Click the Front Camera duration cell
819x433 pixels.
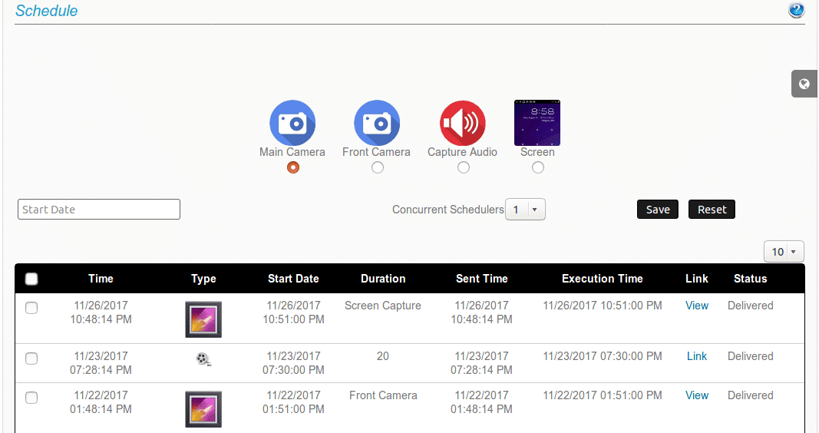pyautogui.click(x=383, y=395)
